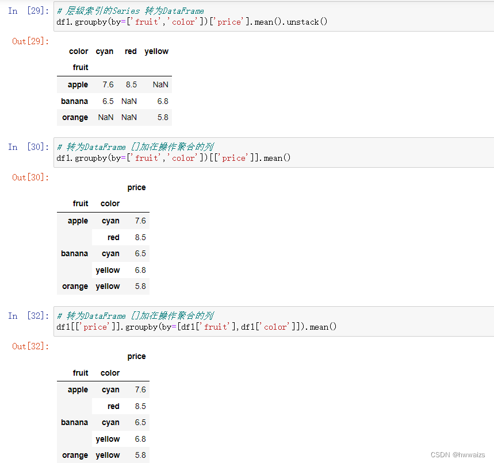Click the In [32] code cell

[274, 321]
